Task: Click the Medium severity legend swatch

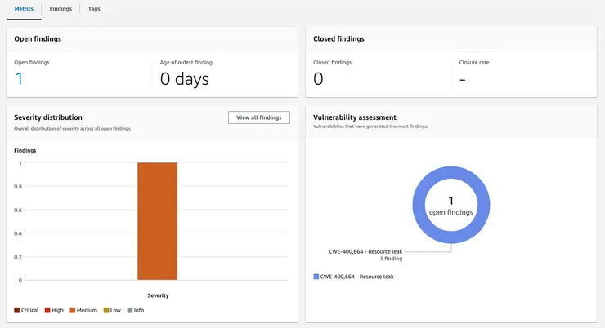Action: 73,310
